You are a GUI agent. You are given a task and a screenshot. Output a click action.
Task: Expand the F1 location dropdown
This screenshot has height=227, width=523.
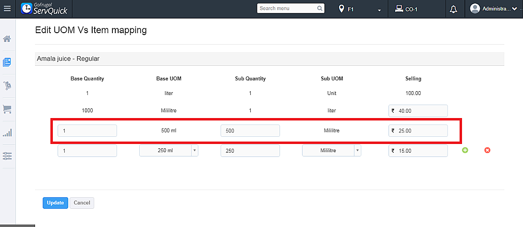(x=360, y=9)
